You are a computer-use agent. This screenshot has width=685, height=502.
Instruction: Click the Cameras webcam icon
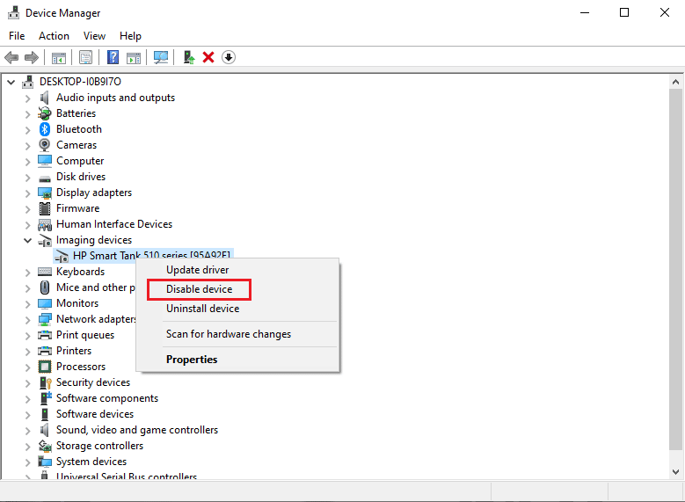click(x=45, y=144)
